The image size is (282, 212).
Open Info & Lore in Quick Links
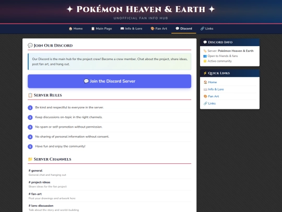click(216, 89)
